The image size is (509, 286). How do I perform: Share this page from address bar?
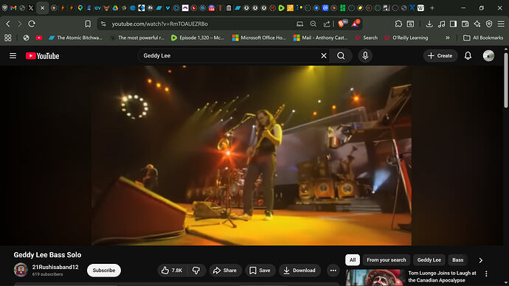click(327, 24)
